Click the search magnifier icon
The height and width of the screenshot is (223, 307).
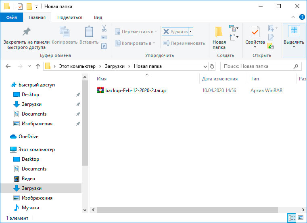tap(296, 66)
